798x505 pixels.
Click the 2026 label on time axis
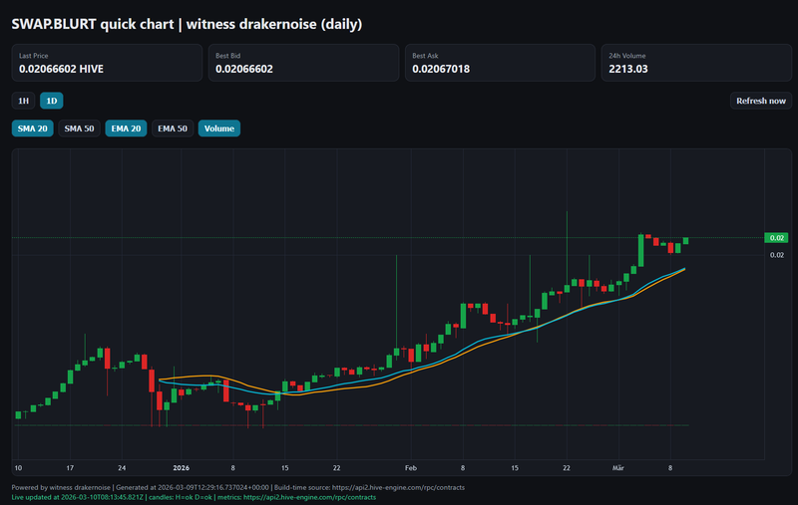pos(181,467)
